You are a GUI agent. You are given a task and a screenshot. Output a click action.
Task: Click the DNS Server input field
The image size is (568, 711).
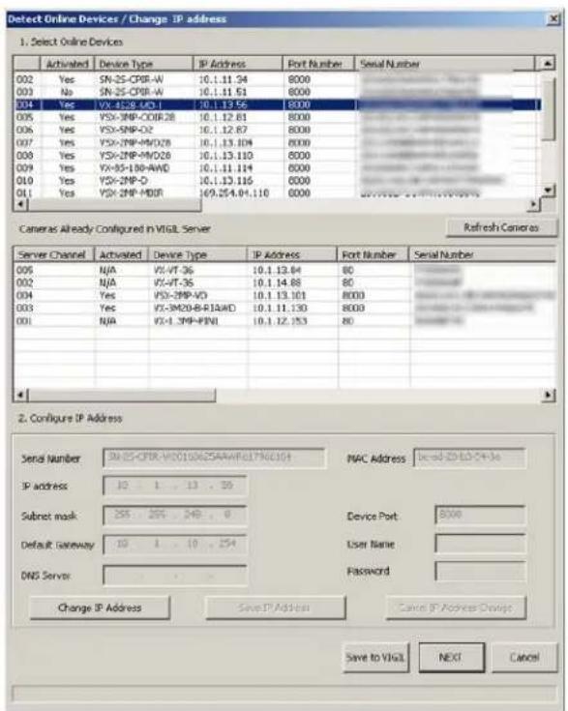point(175,575)
